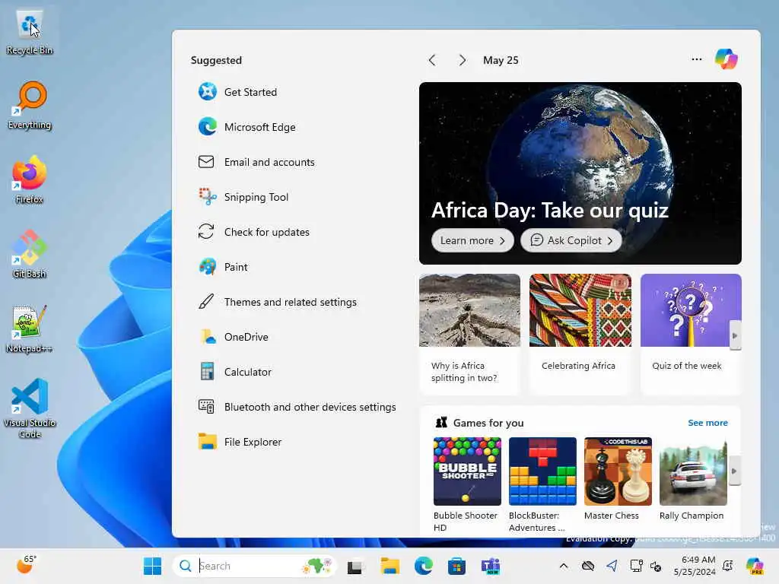
Task: Open the Everything search desktop shortcut
Action: pyautogui.click(x=30, y=105)
